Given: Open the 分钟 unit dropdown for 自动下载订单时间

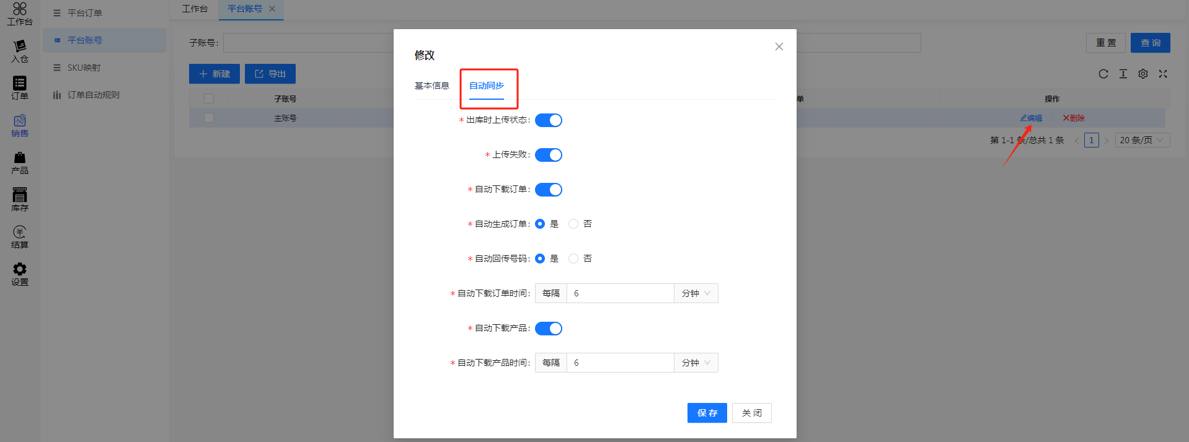Looking at the screenshot, I should click(x=696, y=293).
